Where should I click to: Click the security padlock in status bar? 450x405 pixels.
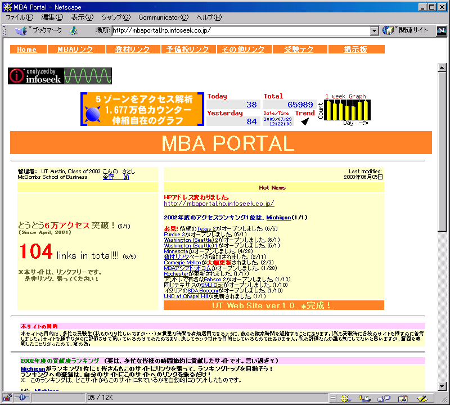tap(7, 398)
